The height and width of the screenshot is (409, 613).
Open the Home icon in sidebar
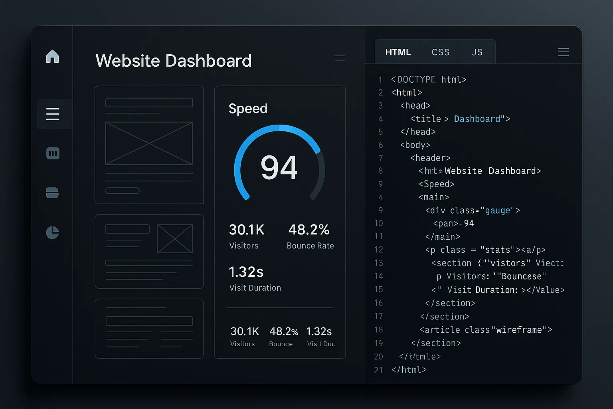pyautogui.click(x=52, y=56)
